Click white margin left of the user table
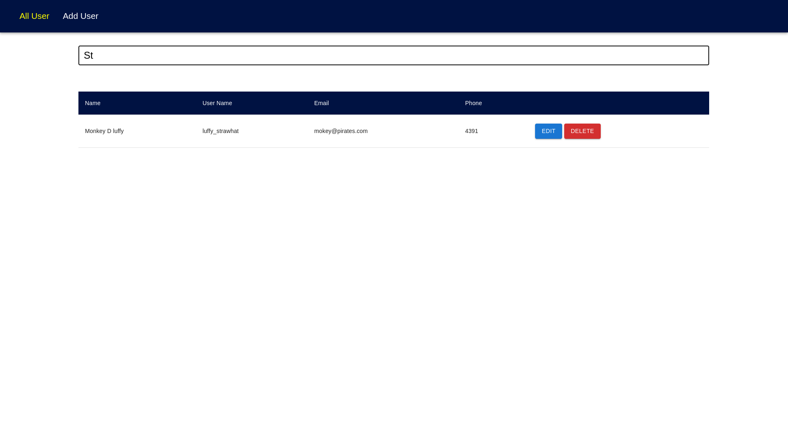Viewport: 788px width, 443px height. click(x=39, y=131)
